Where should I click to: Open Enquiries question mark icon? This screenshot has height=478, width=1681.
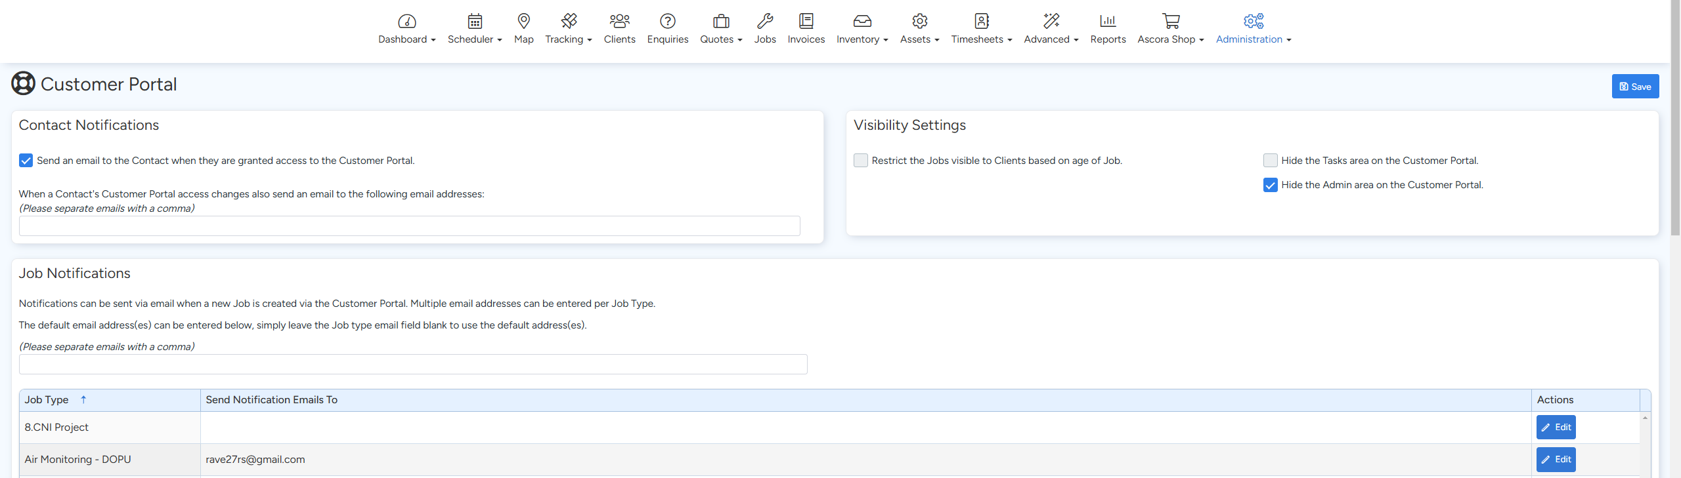click(667, 21)
